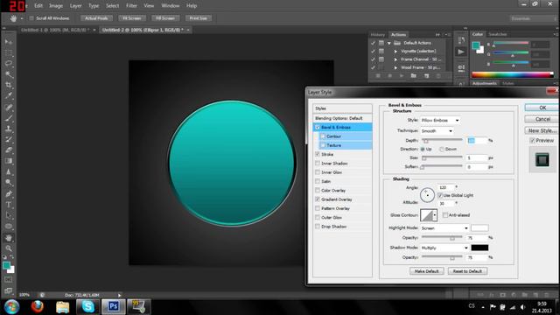The height and width of the screenshot is (315, 560).
Task: Enable the Texture checkbox
Action: pyautogui.click(x=323, y=145)
